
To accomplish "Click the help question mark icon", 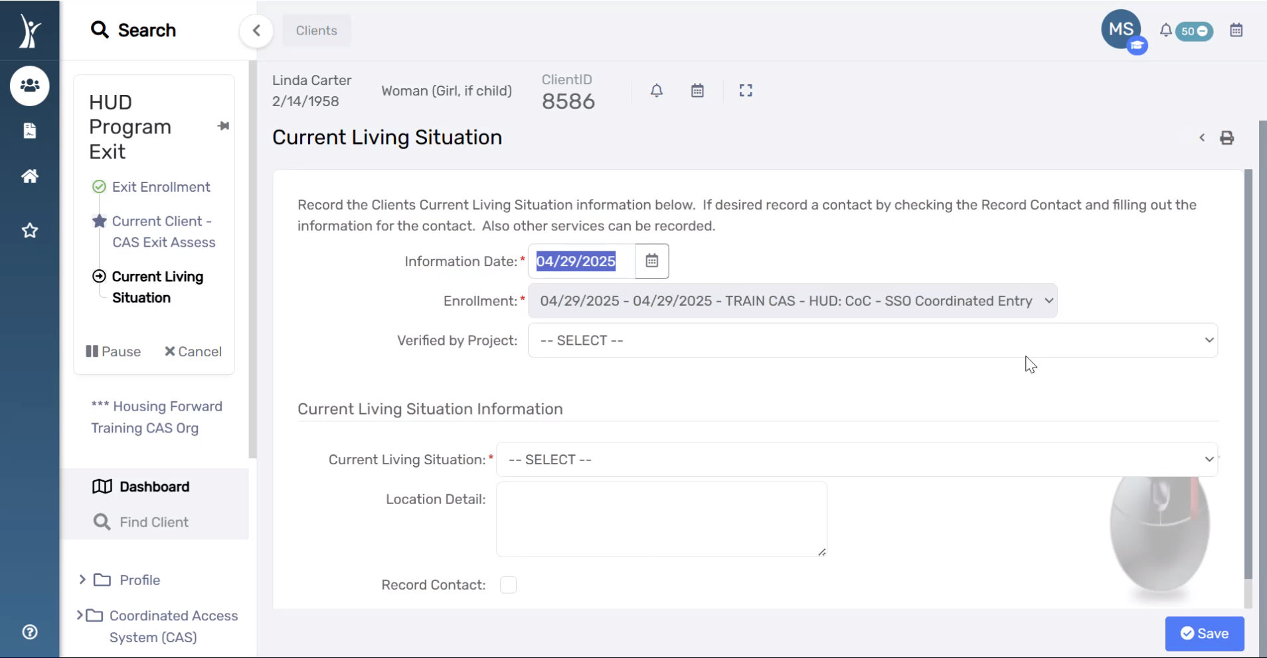I will tap(29, 632).
